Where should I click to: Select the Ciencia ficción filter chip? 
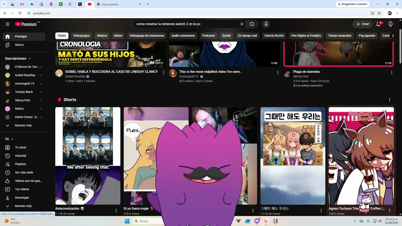(274, 36)
